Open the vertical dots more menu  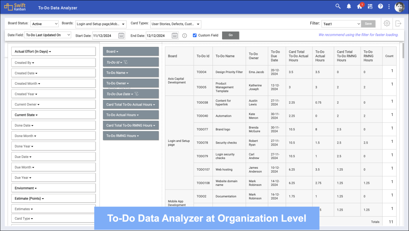pos(389,6)
